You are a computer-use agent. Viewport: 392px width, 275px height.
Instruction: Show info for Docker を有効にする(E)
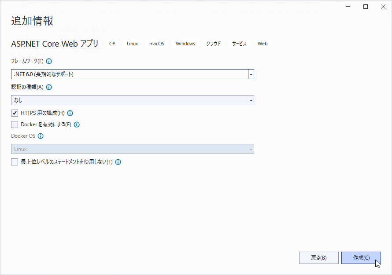77,125
